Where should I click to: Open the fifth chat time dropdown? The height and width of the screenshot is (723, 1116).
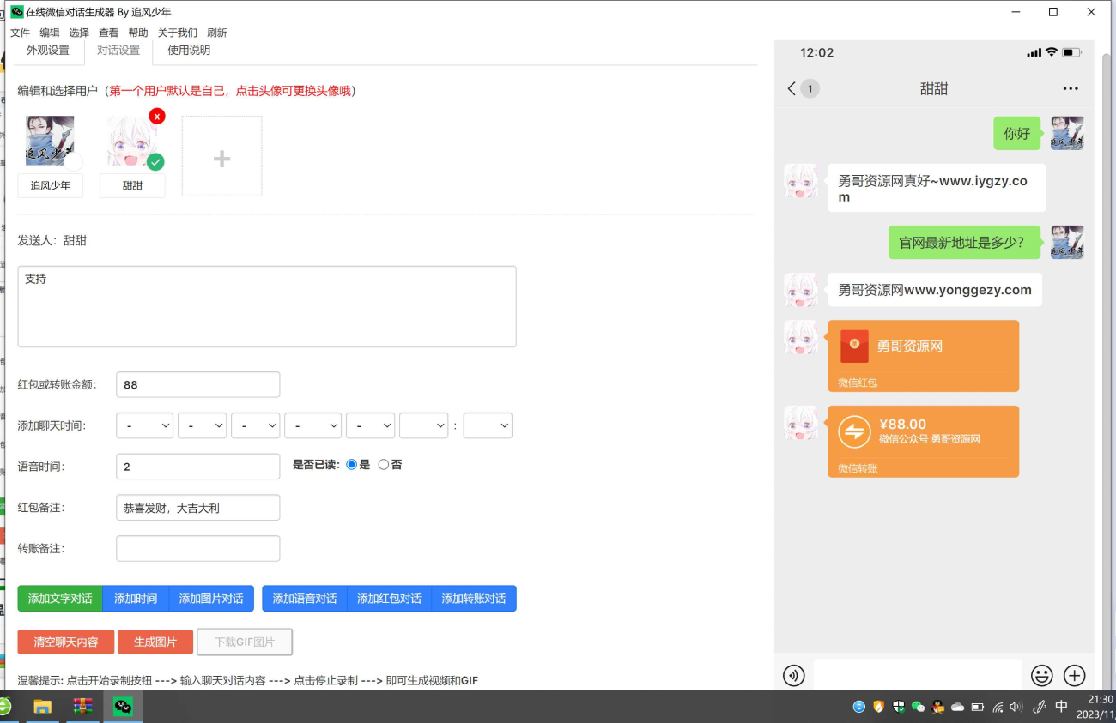pos(370,425)
